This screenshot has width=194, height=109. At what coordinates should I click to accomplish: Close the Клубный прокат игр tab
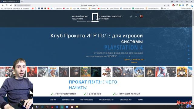(x=19, y=2)
